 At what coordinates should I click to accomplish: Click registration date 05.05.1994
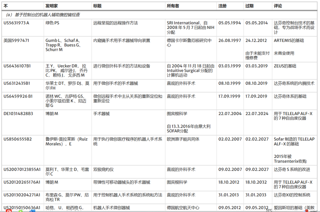(x=230, y=23)
